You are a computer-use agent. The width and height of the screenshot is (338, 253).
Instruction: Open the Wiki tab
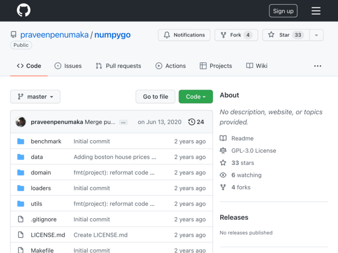pyautogui.click(x=257, y=66)
